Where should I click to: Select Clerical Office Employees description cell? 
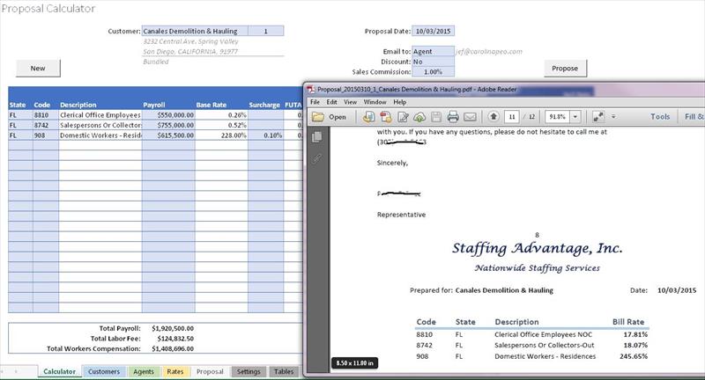click(100, 115)
